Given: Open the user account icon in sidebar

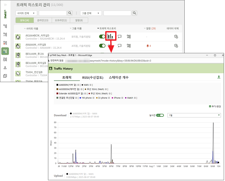Looking at the screenshot, I should [x=5, y=68].
